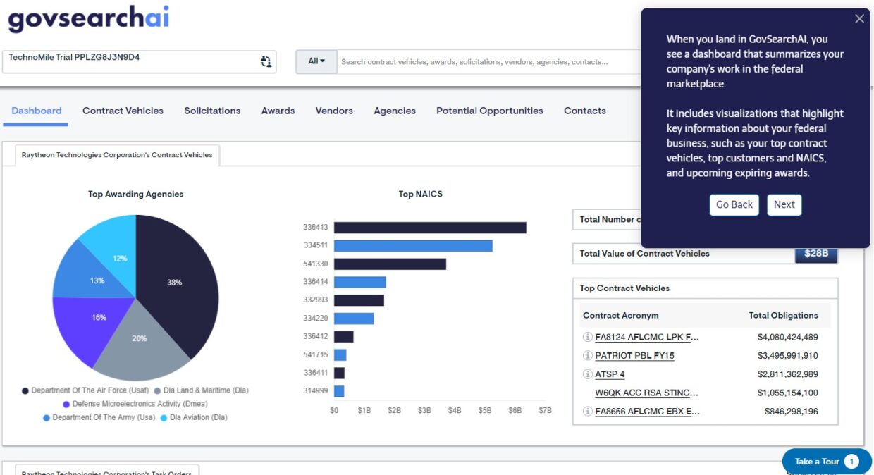Click the Dla Land & Maritime legend swatch
874x475 pixels.
(x=157, y=390)
